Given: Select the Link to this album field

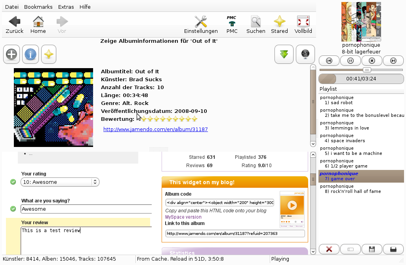Looking at the screenshot, I should tap(235, 233).
